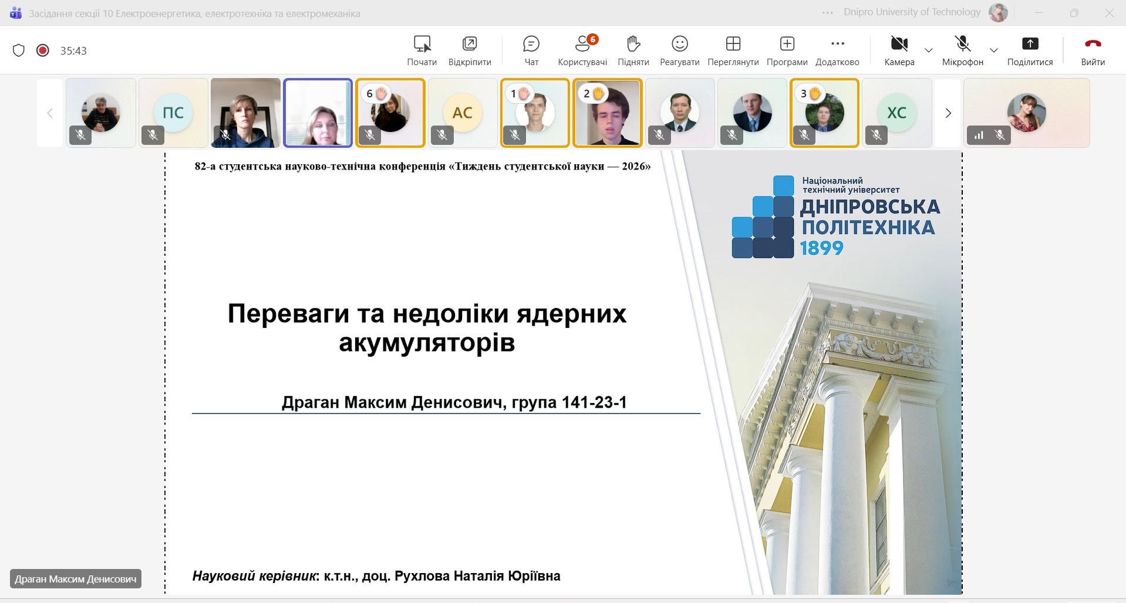Viewport: 1126px width, 603px height.
Task: Share screen with Поділитися button
Action: tap(1030, 50)
